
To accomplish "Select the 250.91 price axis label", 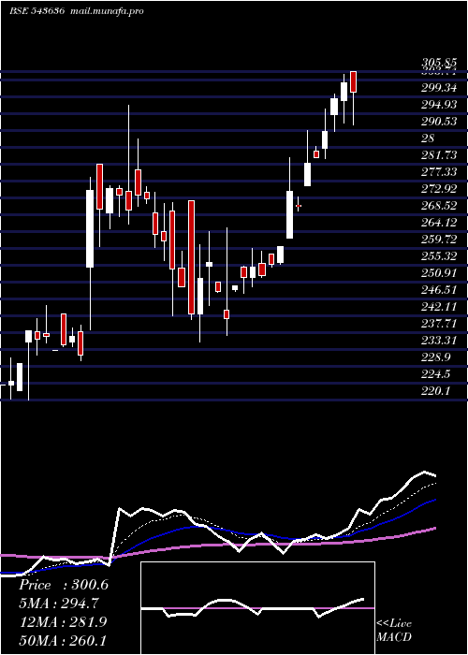I will [439, 273].
